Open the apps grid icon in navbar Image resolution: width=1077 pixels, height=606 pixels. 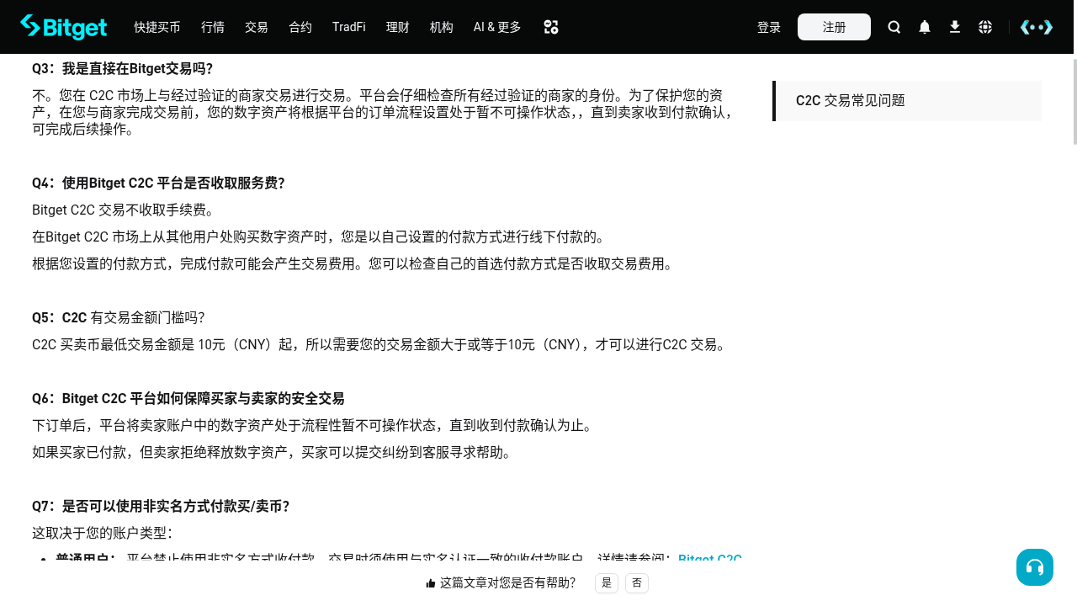click(551, 27)
